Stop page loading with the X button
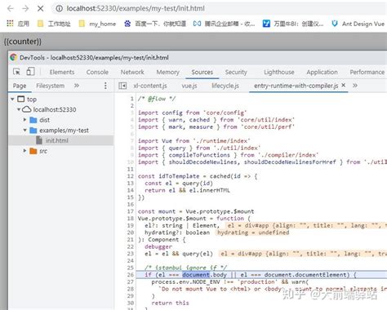This screenshot has height=310, width=387. [41, 8]
